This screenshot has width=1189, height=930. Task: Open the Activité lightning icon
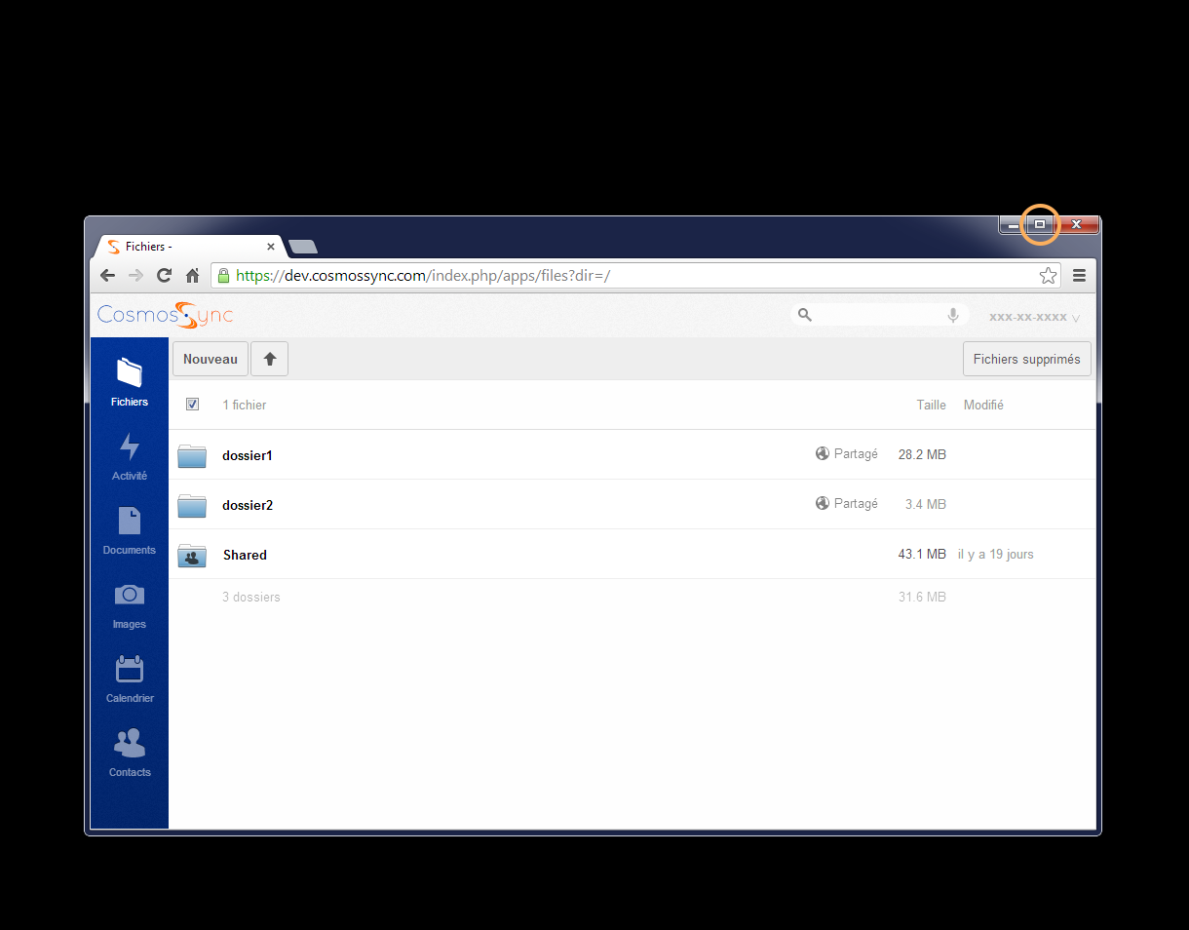[130, 455]
